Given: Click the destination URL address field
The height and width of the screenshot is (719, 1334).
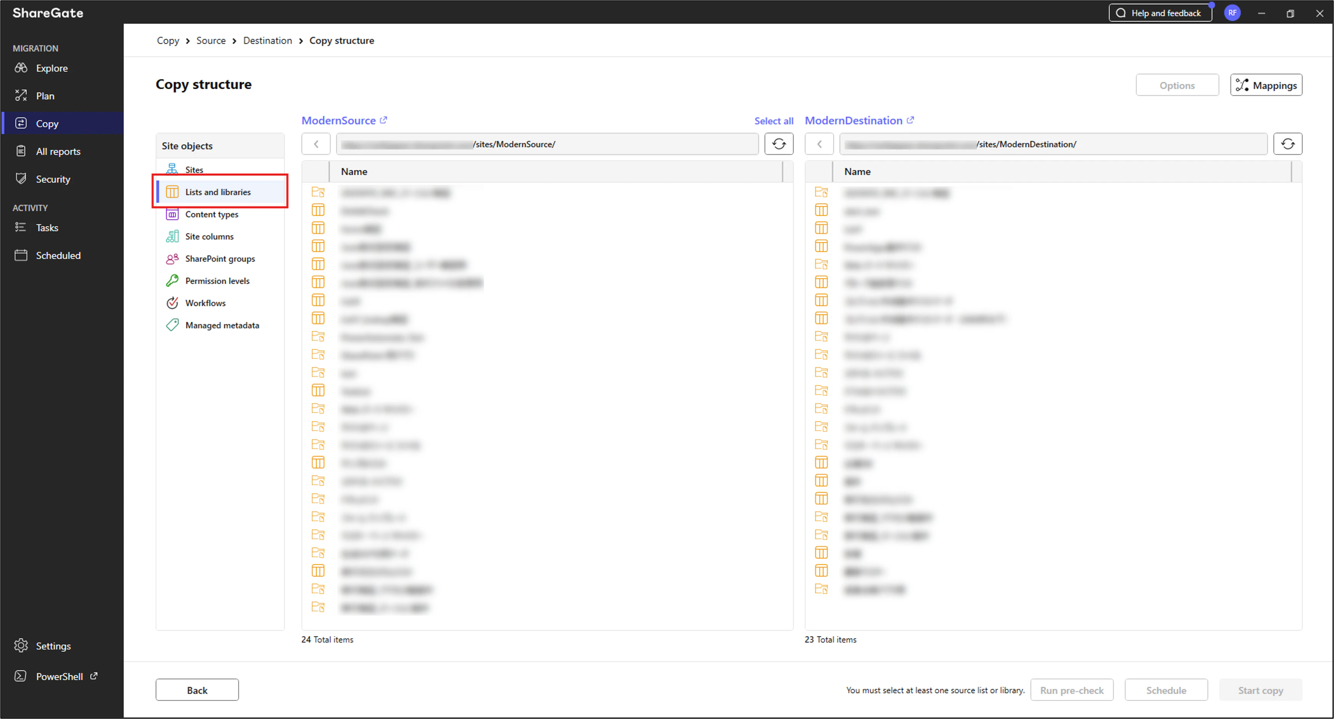Looking at the screenshot, I should click(1053, 144).
